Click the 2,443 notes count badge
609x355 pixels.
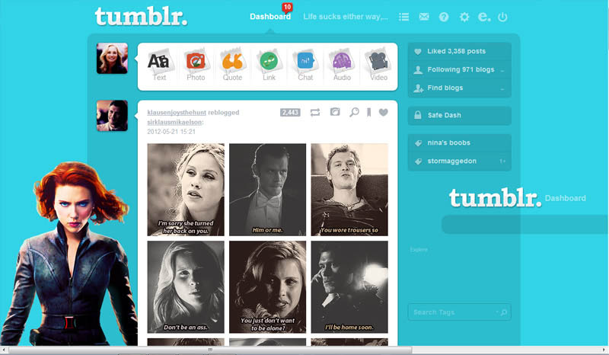(x=290, y=113)
